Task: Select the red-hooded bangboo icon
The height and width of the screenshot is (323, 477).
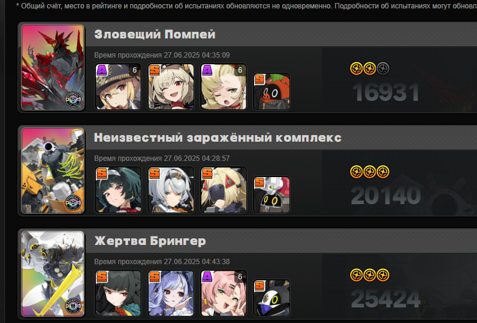Action: point(271,91)
